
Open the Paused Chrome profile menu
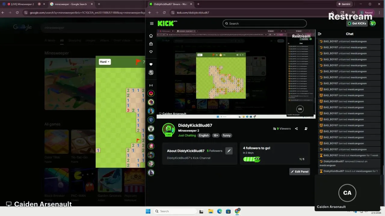point(366,13)
